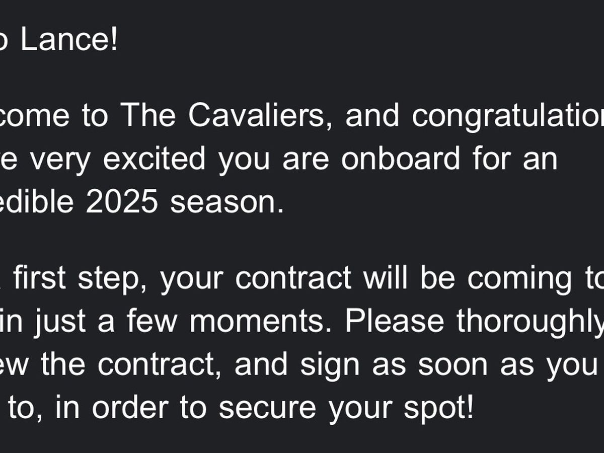Click "contract" in "your contract will be"
The height and width of the screenshot is (453, 604).
coord(293,278)
